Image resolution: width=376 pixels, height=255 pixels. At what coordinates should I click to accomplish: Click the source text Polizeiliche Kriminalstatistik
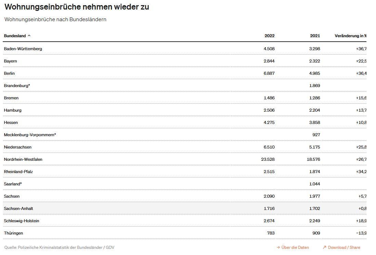pyautogui.click(x=43, y=247)
